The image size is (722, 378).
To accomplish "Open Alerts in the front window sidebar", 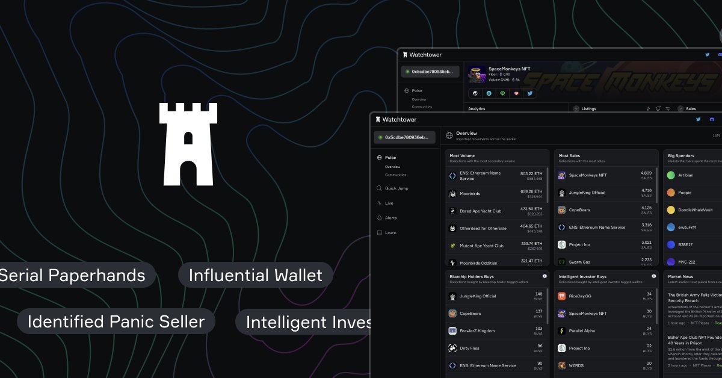I will (386, 218).
